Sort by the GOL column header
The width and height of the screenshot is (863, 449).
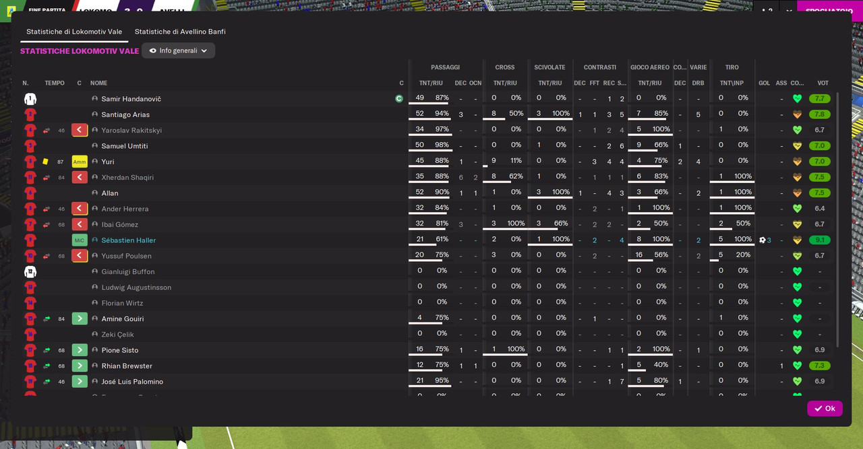(x=764, y=83)
